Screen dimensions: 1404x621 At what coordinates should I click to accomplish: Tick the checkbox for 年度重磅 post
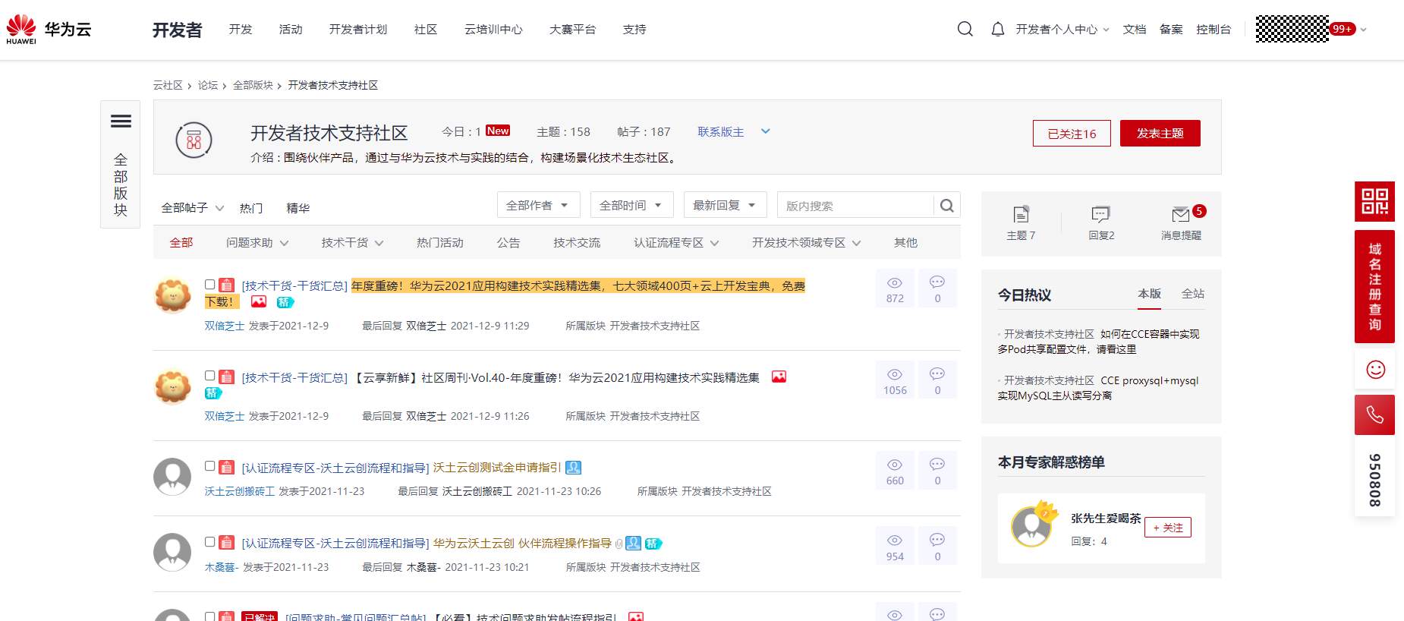click(210, 285)
